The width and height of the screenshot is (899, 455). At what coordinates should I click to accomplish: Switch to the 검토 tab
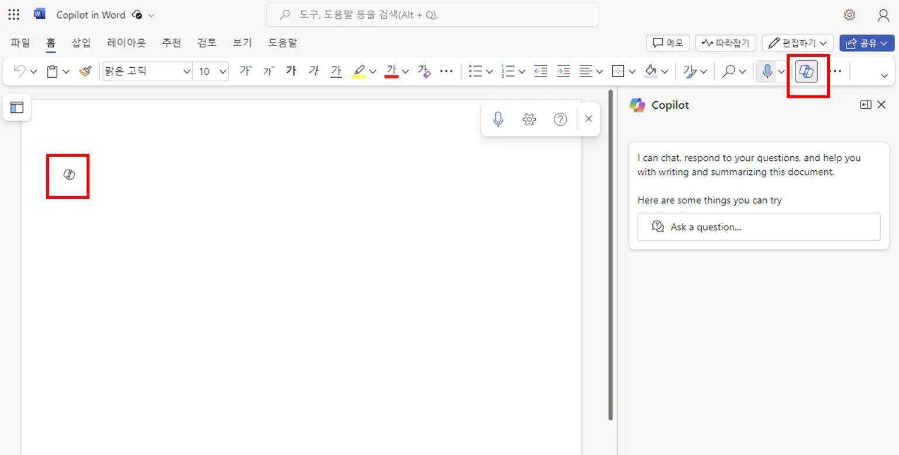tap(207, 43)
